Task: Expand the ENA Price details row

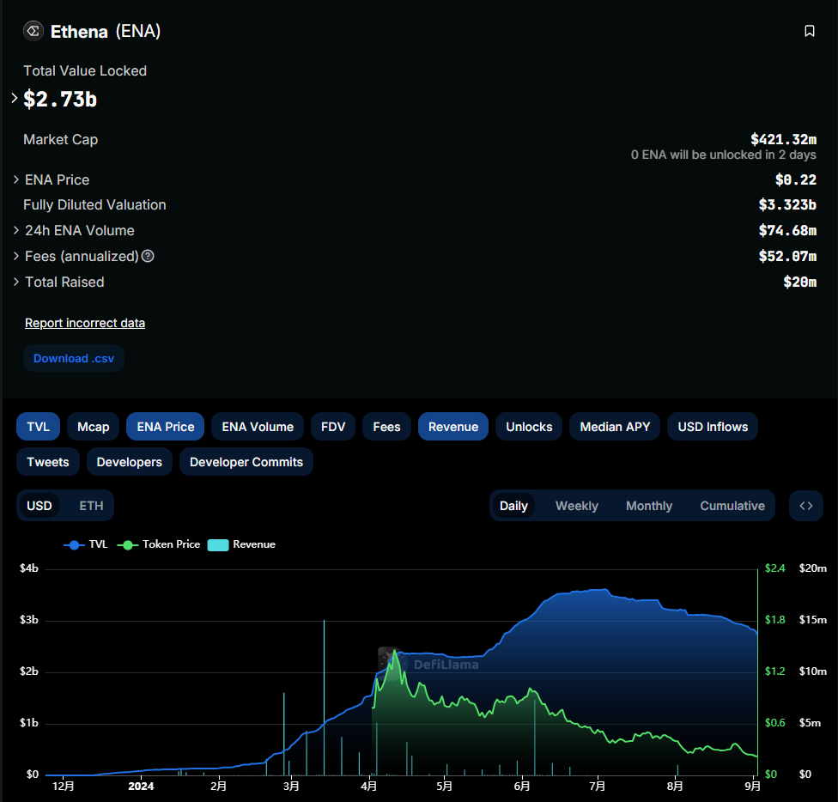Action: [x=16, y=179]
